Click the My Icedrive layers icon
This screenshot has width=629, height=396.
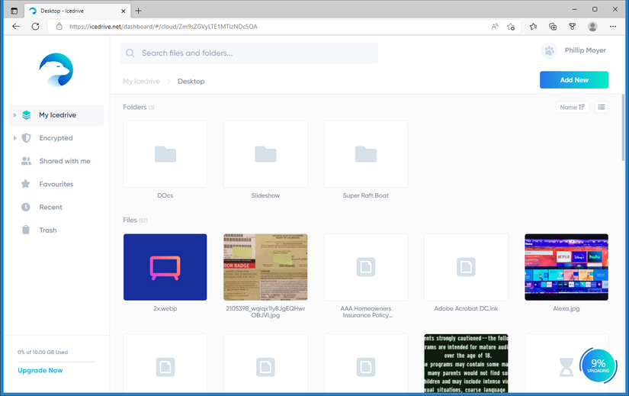pyautogui.click(x=27, y=115)
